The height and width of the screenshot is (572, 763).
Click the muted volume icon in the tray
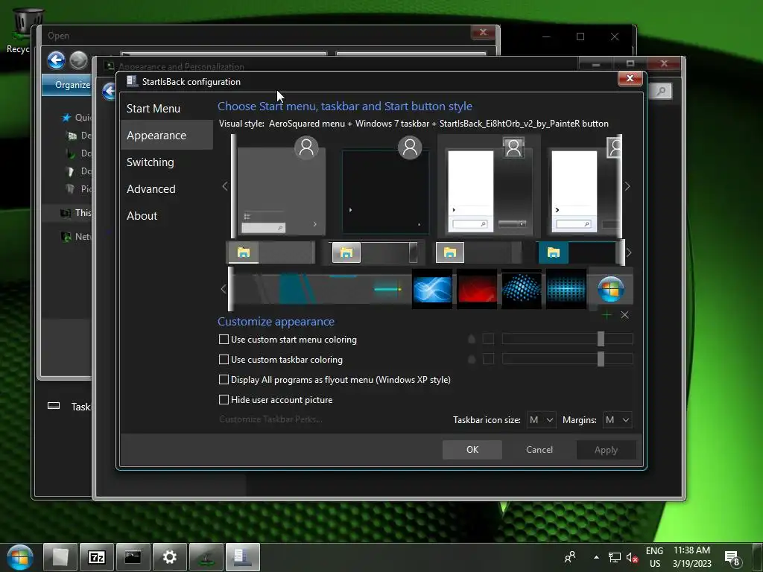632,557
